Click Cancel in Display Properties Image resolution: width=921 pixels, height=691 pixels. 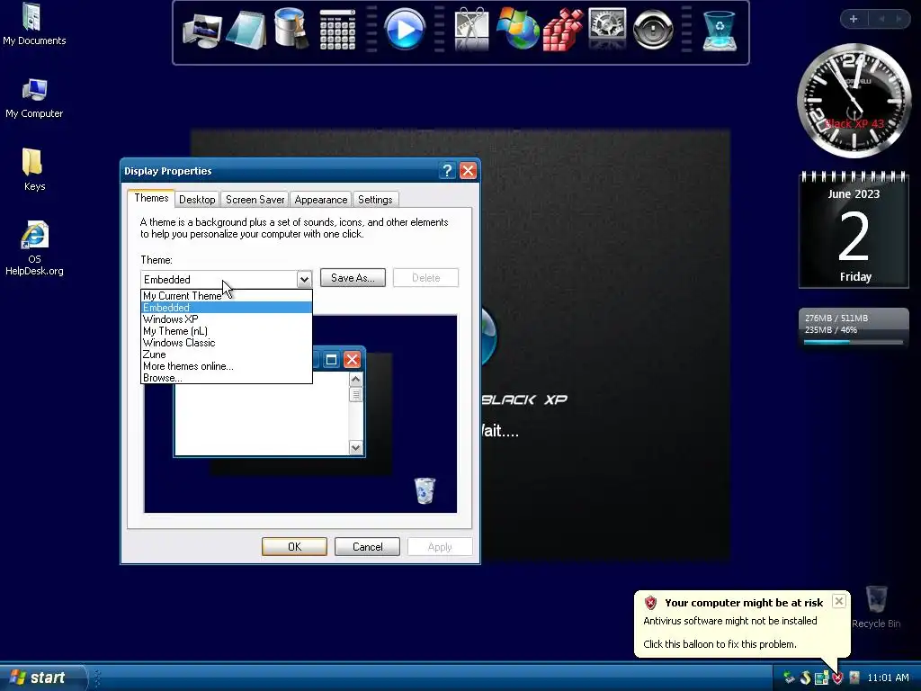pyautogui.click(x=367, y=546)
